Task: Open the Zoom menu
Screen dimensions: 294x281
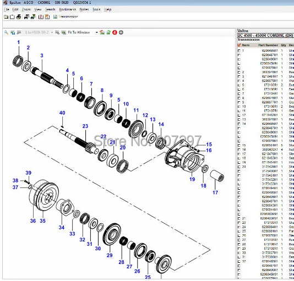Action: pos(26,9)
